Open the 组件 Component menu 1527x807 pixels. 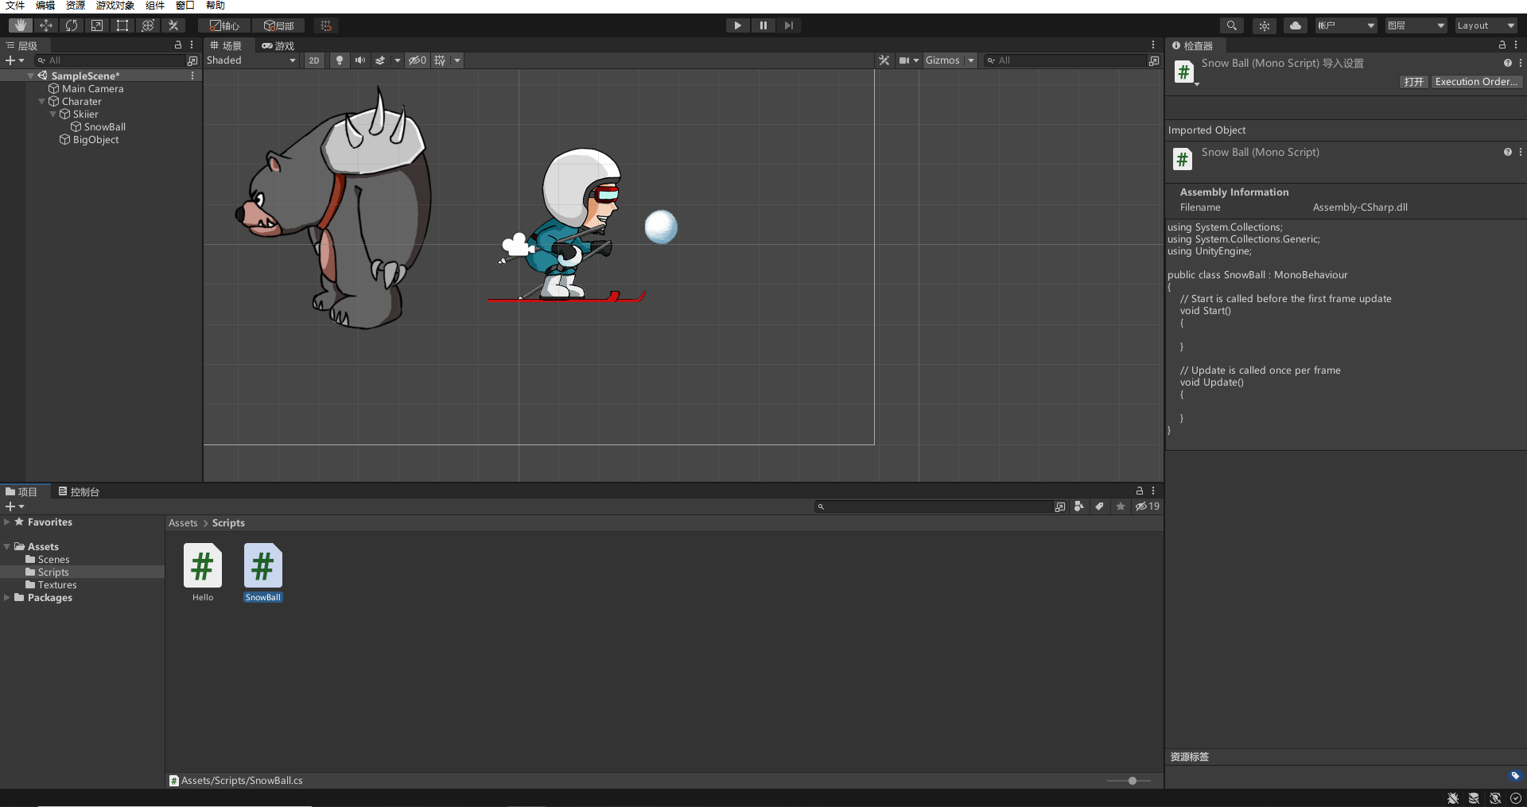tap(155, 6)
